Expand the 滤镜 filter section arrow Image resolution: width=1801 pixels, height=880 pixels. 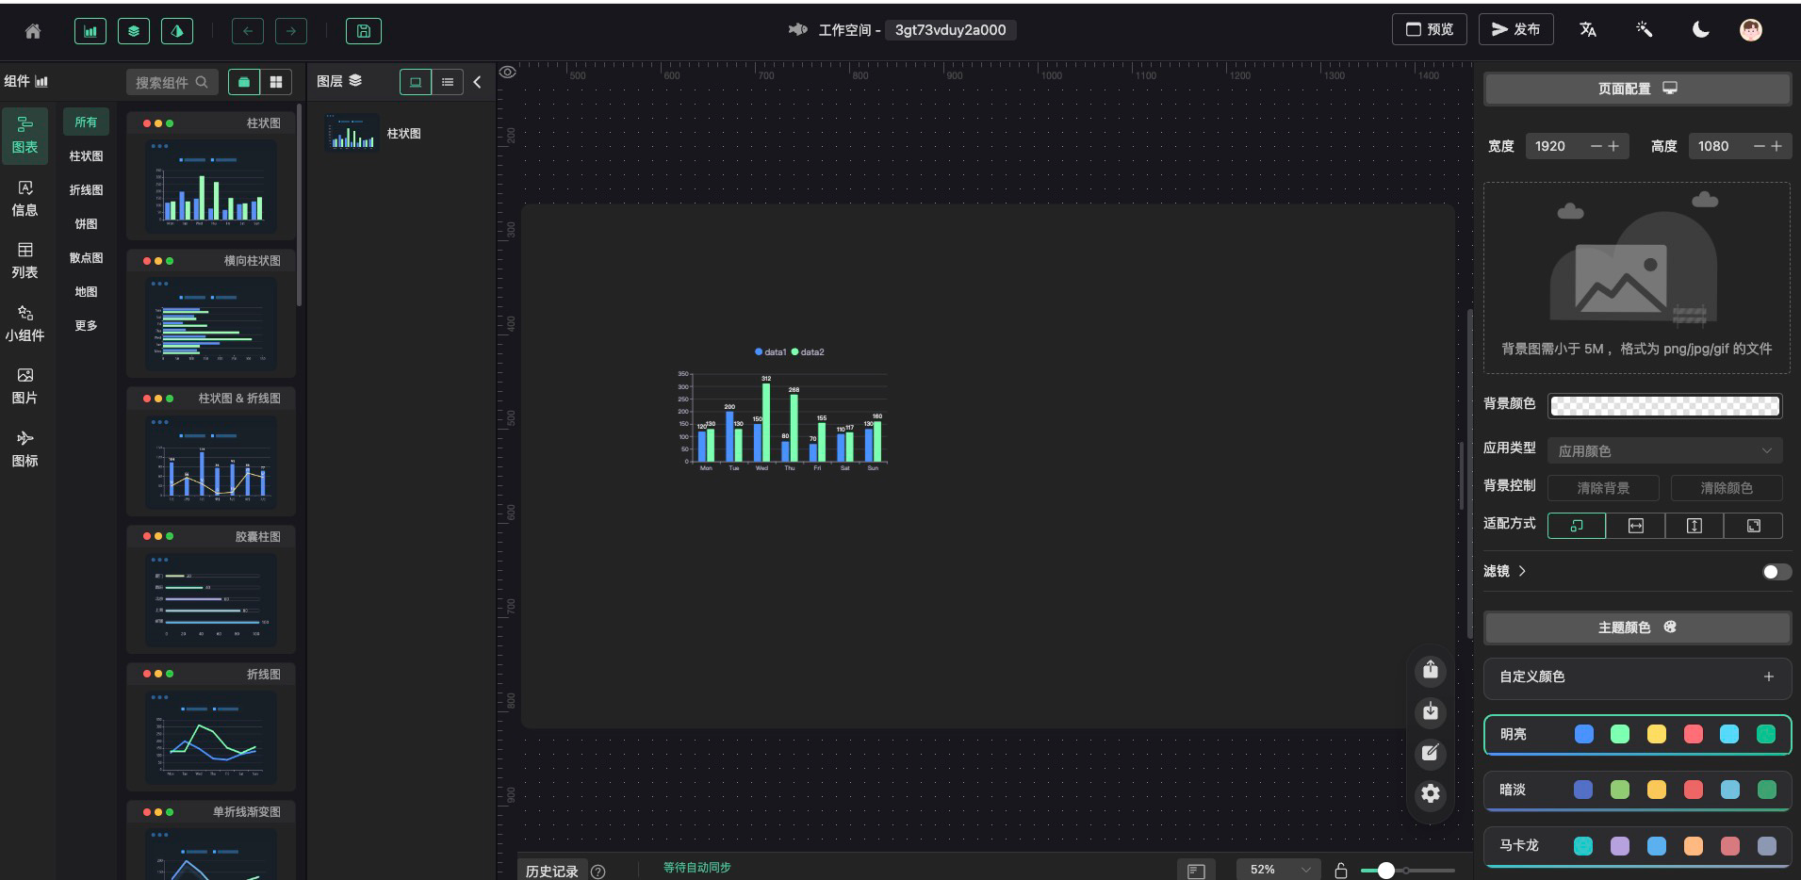point(1522,571)
